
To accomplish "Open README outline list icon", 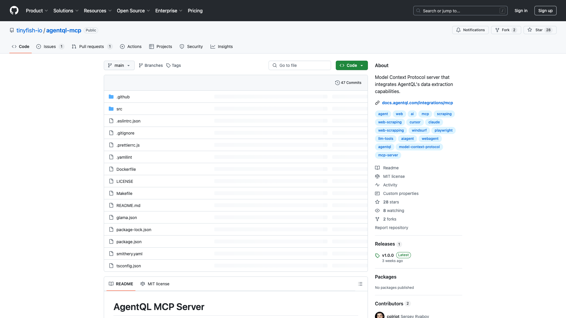I will pyautogui.click(x=360, y=284).
